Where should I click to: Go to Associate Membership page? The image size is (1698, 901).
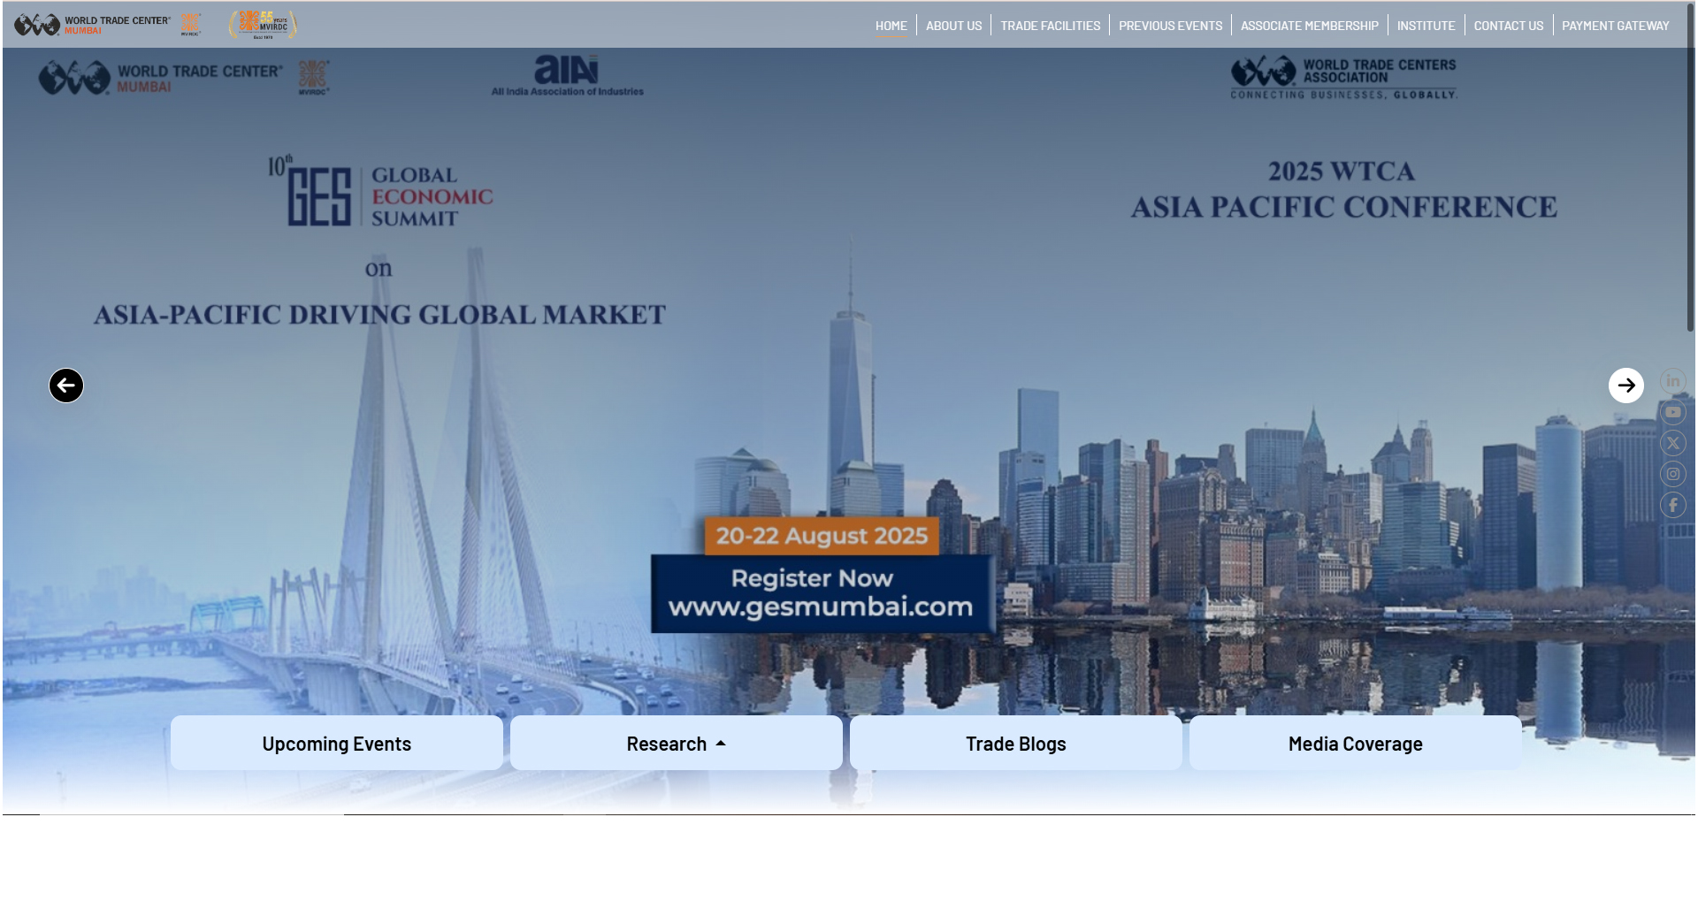click(x=1309, y=26)
